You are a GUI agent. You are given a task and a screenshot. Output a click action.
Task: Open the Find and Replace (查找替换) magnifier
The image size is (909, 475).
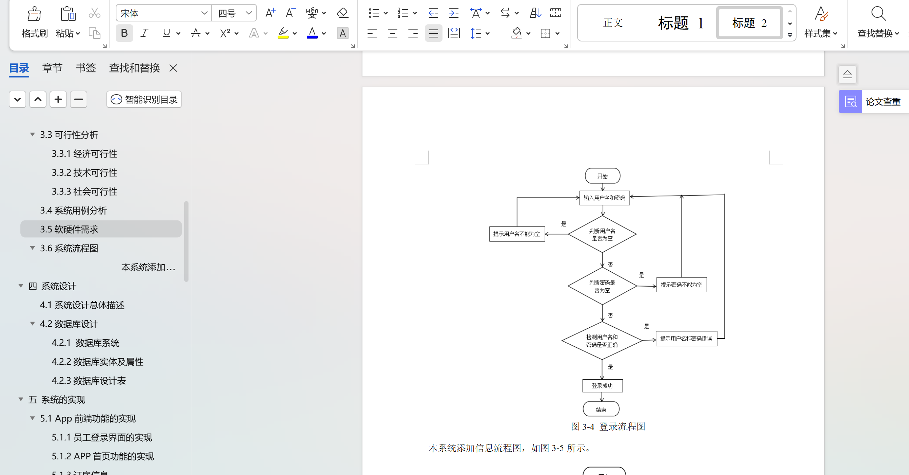pos(878,15)
